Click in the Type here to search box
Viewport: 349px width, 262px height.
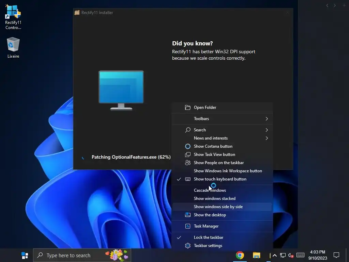point(82,255)
